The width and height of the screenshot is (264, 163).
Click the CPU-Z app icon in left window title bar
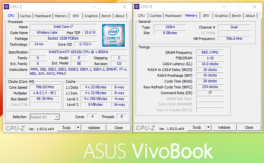point(6,7)
